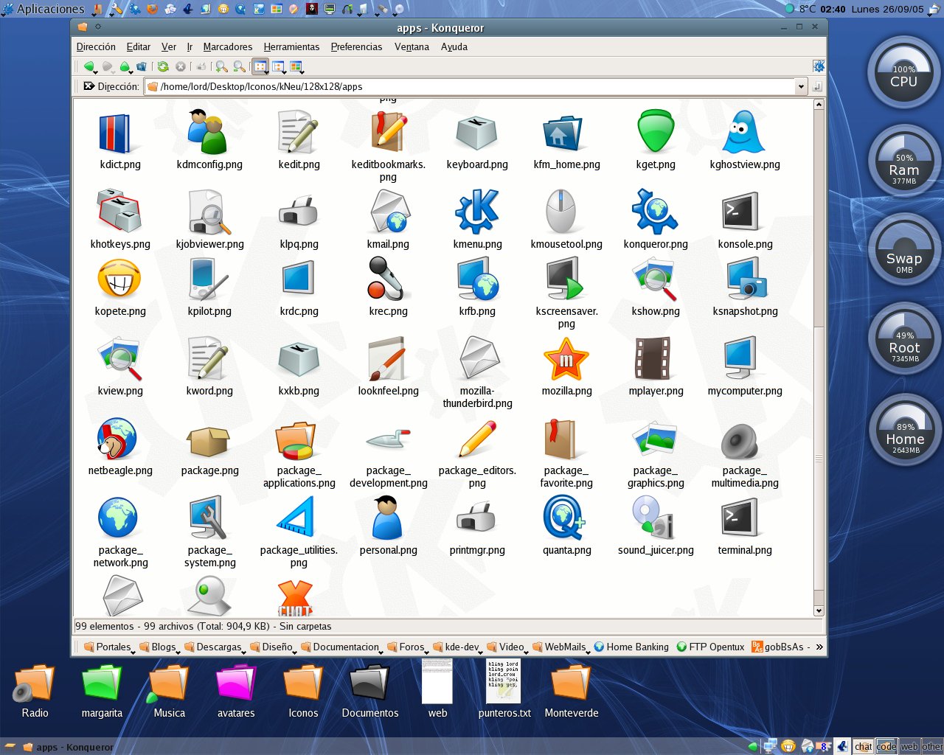Expand the Documentacion bookmark folder
Viewport: 944px width, 755px height.
coord(340,647)
